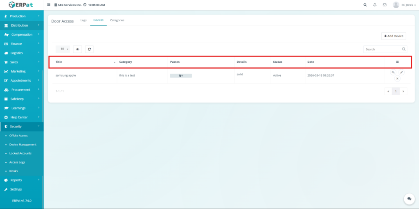Click the key icon for samsung apple
The height and width of the screenshot is (209, 419).
pos(393,73)
